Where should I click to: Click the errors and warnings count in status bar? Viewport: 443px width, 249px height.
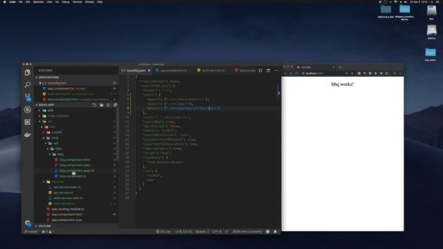click(48, 232)
